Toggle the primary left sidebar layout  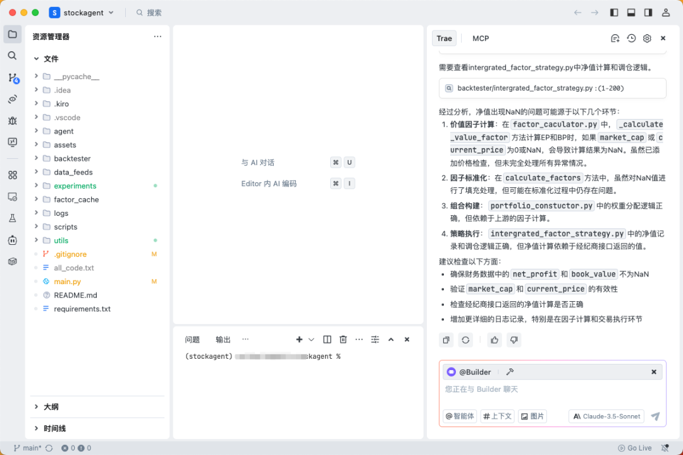point(614,13)
